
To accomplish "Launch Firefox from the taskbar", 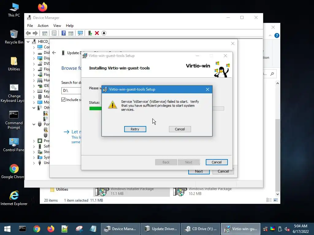I will [51, 229].
